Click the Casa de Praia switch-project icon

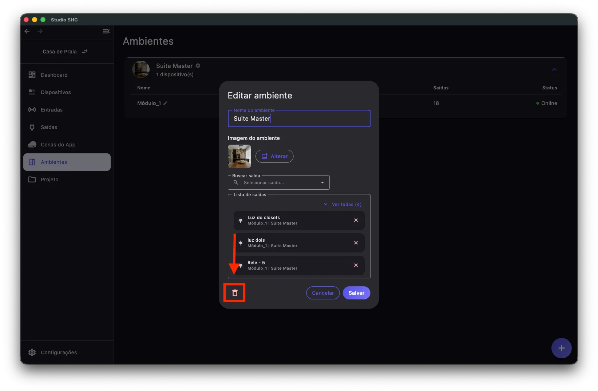85,52
